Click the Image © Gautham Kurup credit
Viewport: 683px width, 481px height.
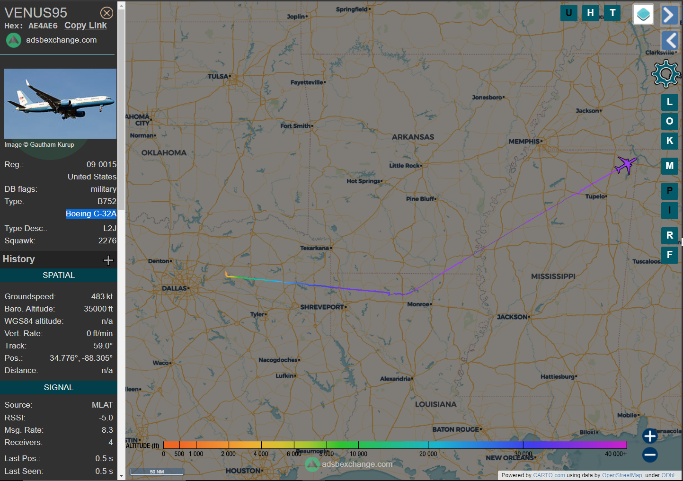pyautogui.click(x=39, y=145)
